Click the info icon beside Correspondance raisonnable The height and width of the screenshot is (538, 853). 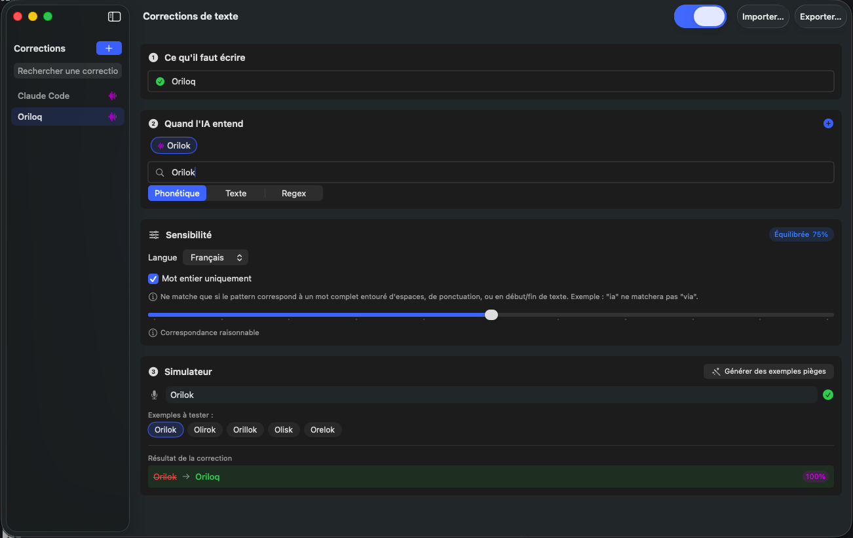pyautogui.click(x=153, y=332)
